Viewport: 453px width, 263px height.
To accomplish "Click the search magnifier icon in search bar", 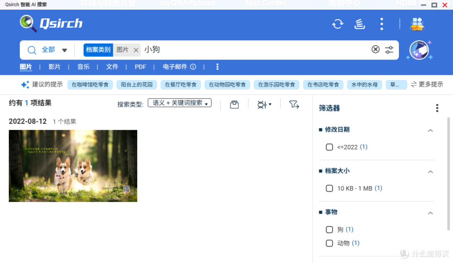I will [x=32, y=50].
